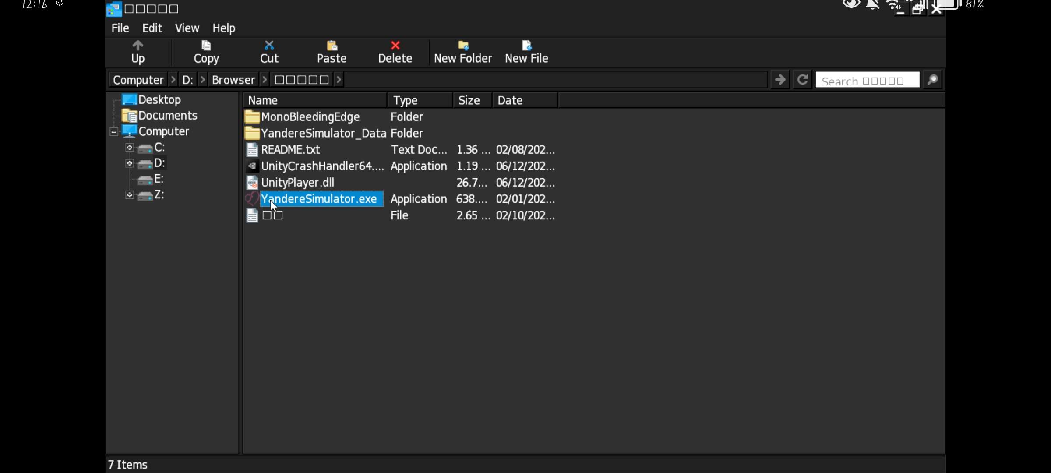Click the magnifier search button

pyautogui.click(x=933, y=80)
